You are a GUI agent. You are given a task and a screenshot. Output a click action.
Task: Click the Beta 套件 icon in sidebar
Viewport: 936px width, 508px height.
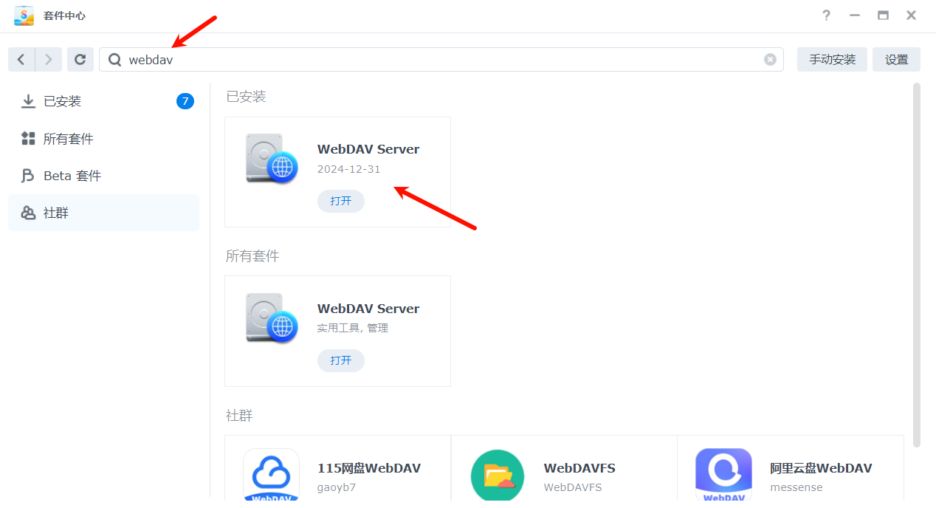tap(28, 176)
